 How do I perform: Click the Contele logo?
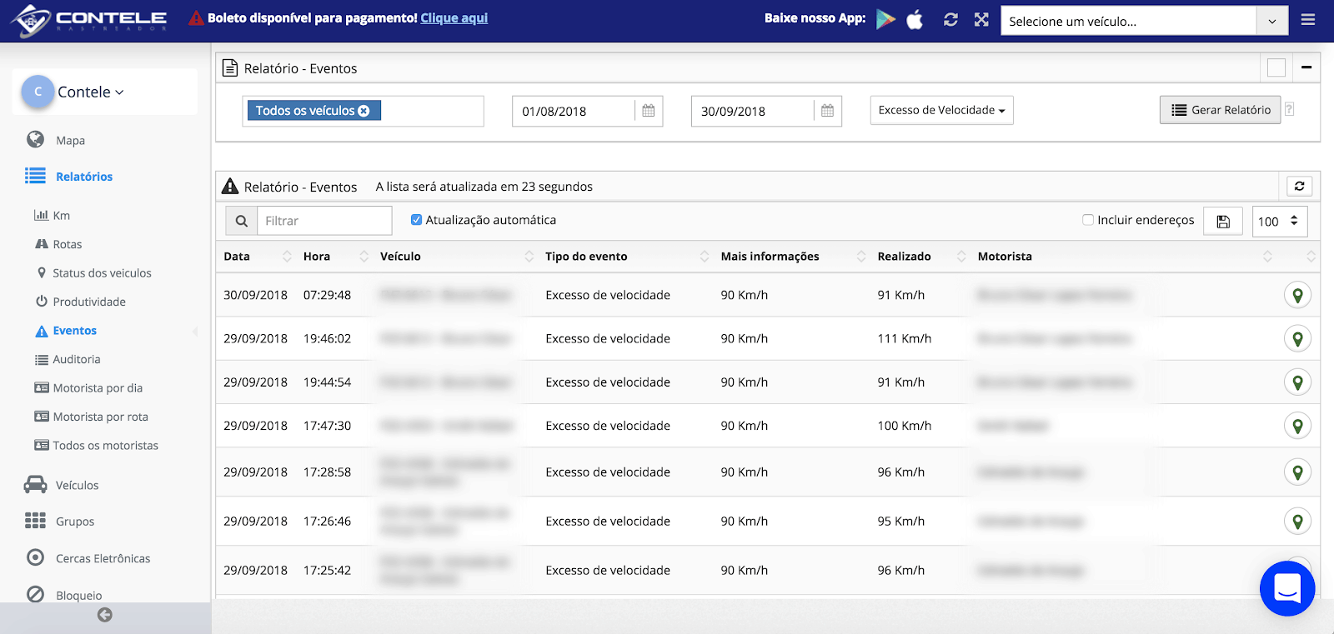click(89, 20)
